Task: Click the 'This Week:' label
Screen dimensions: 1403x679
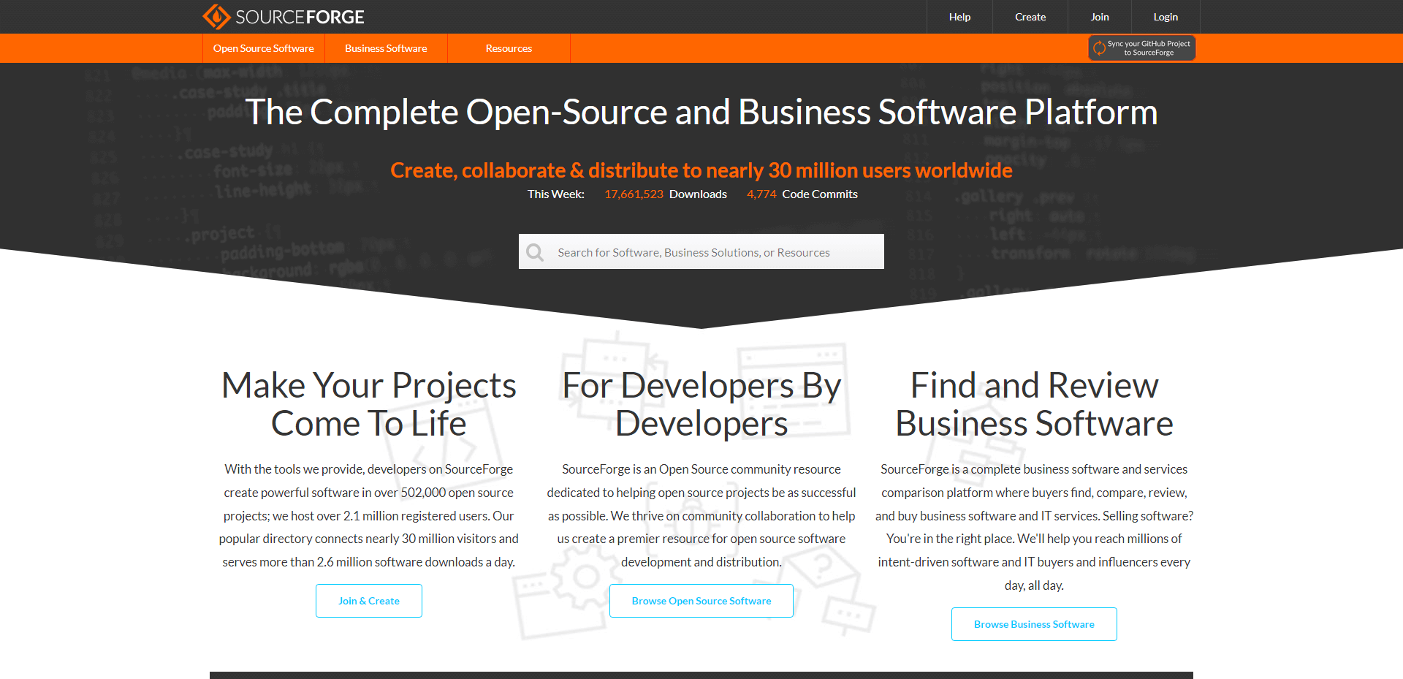Action: click(x=556, y=194)
